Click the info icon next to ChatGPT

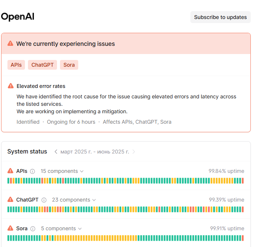[x=44, y=200]
